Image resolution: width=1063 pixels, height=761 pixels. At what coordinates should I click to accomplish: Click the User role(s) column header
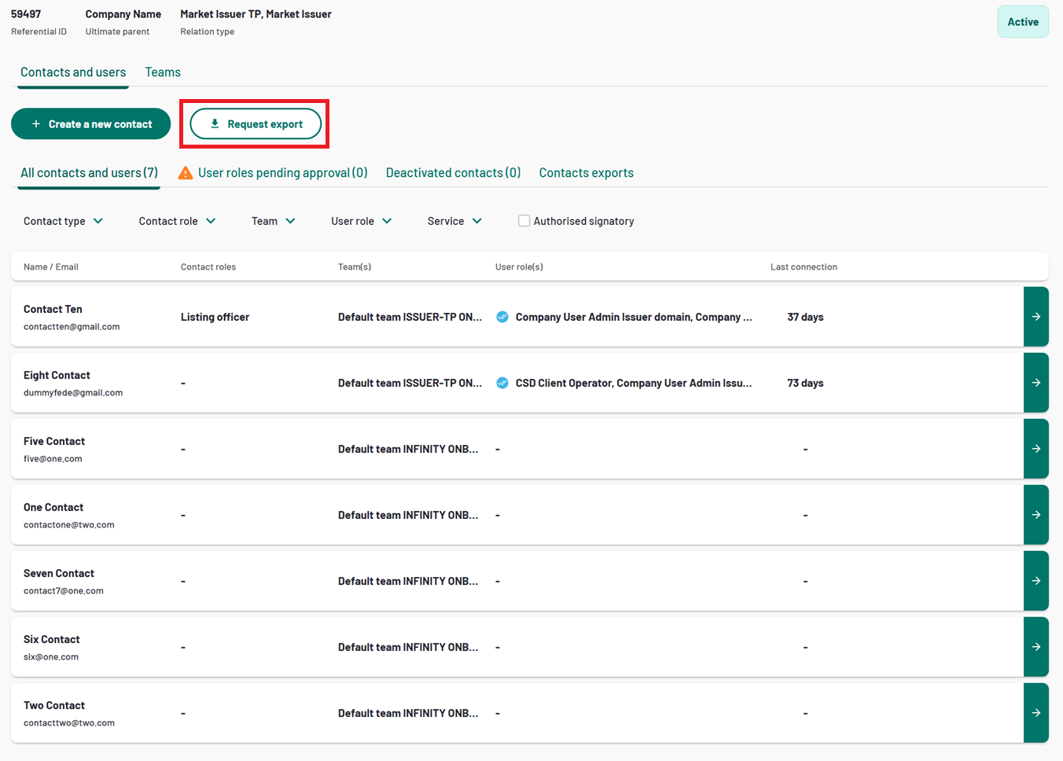click(519, 267)
